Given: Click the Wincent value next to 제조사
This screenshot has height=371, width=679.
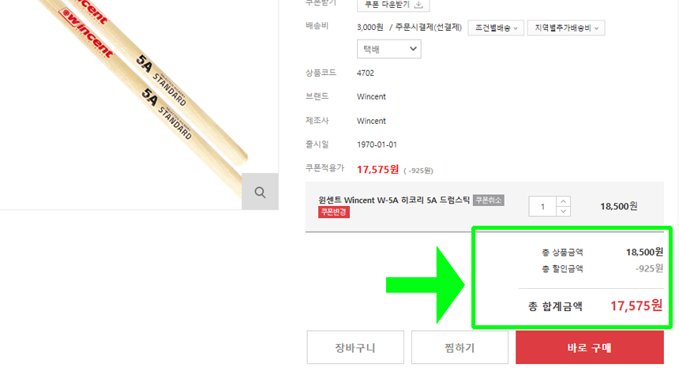Looking at the screenshot, I should coord(371,121).
